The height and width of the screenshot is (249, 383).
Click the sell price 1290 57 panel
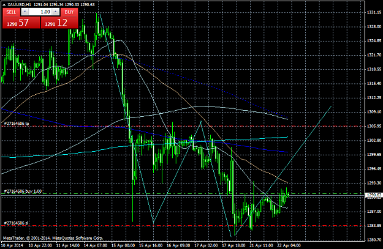pyautogui.click(x=21, y=23)
